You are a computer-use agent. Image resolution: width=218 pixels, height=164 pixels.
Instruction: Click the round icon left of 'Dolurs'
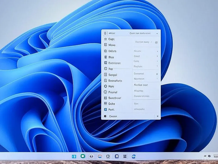coord(105,51)
